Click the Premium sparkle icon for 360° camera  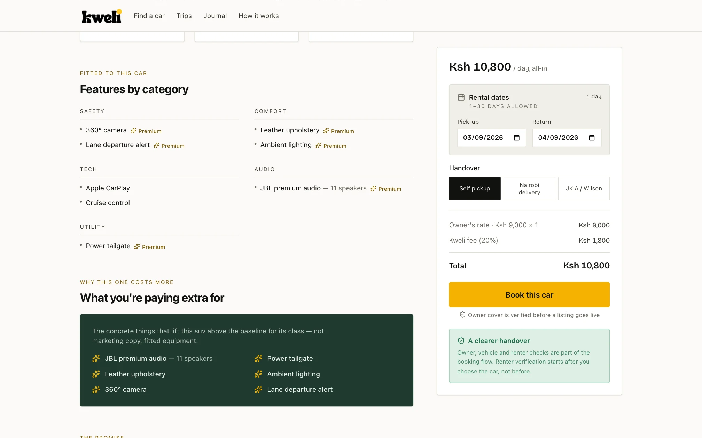(x=134, y=131)
